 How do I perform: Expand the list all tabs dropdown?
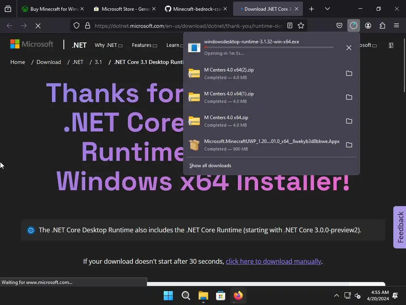pos(327,9)
